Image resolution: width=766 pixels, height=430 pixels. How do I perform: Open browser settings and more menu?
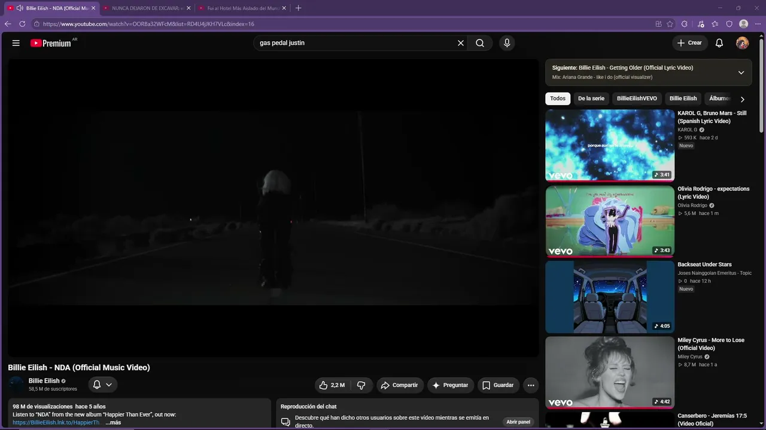(x=758, y=24)
